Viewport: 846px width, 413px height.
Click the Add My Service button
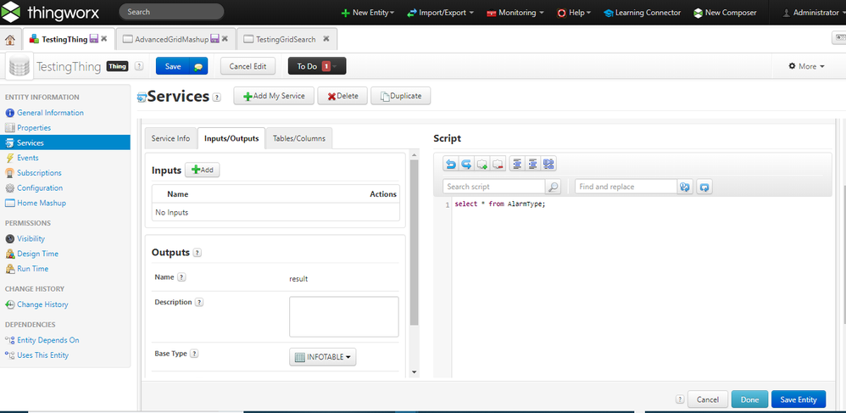274,96
